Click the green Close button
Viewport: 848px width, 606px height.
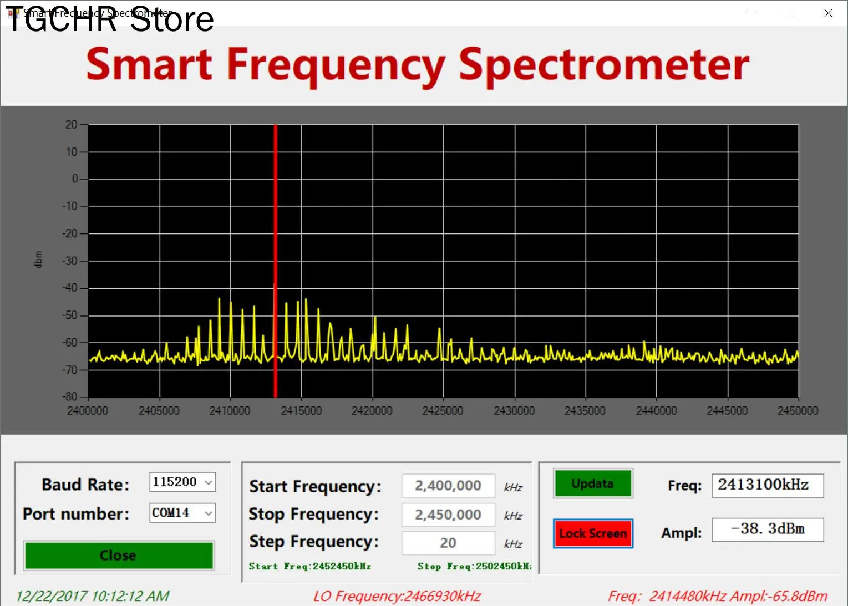click(118, 556)
